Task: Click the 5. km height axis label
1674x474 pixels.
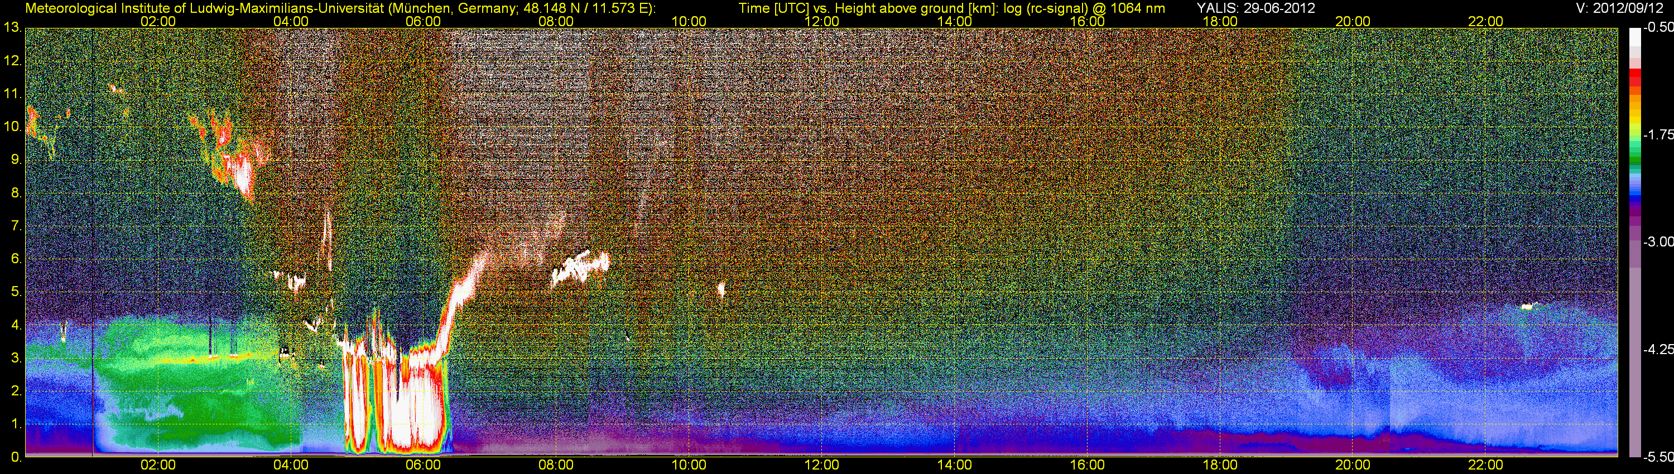Action: point(16,292)
